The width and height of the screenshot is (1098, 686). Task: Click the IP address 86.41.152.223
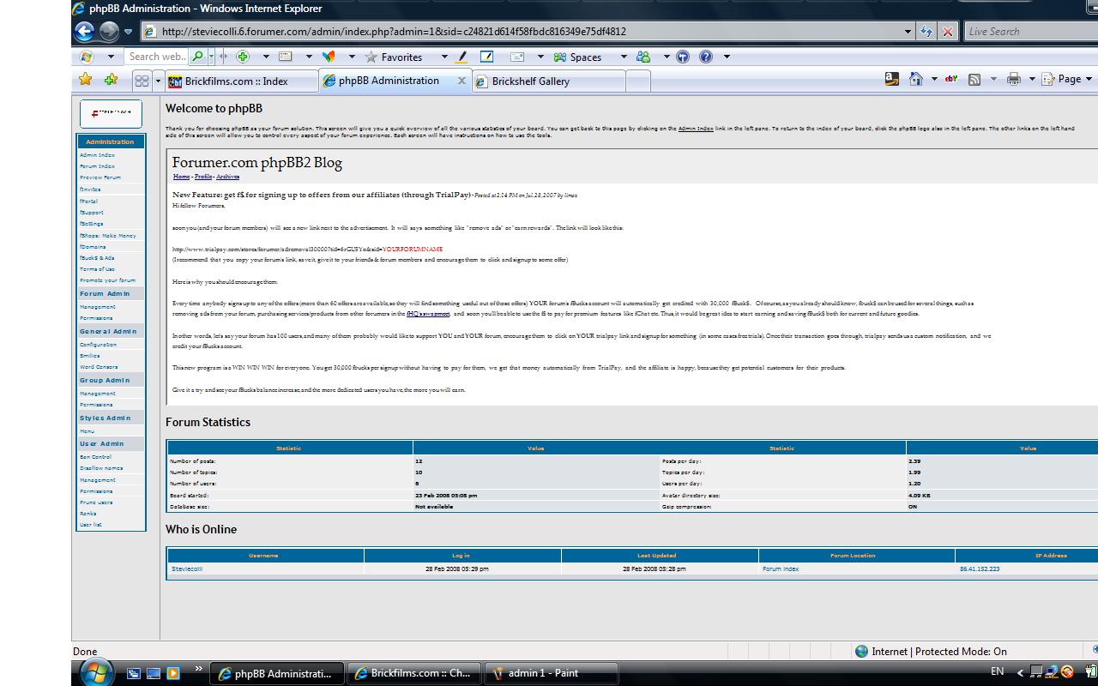(x=980, y=569)
